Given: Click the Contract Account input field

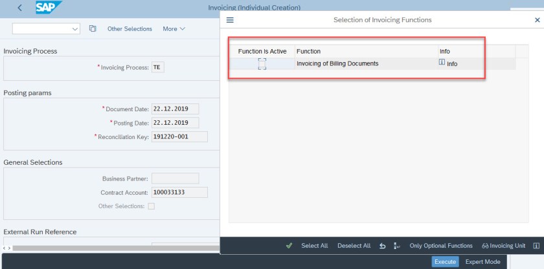Looking at the screenshot, I should click(x=179, y=192).
